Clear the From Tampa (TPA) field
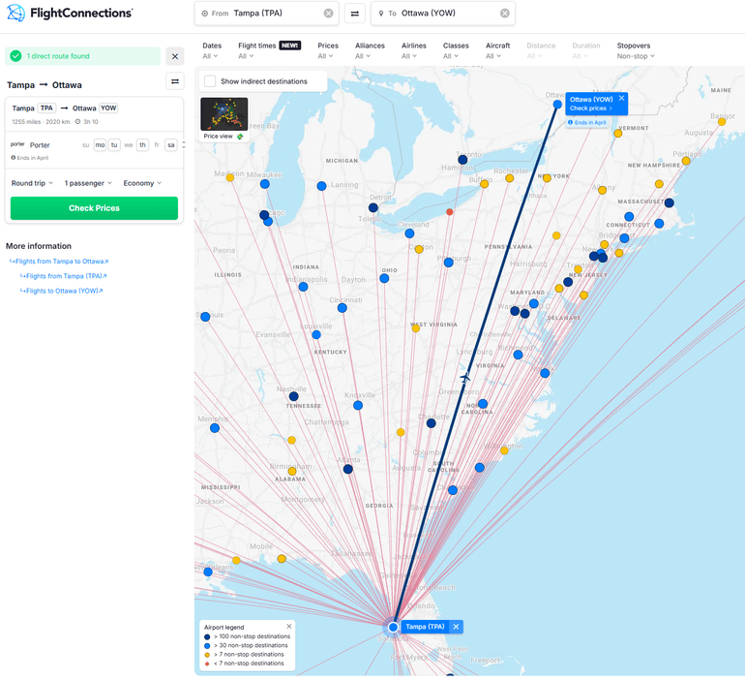 coord(328,14)
